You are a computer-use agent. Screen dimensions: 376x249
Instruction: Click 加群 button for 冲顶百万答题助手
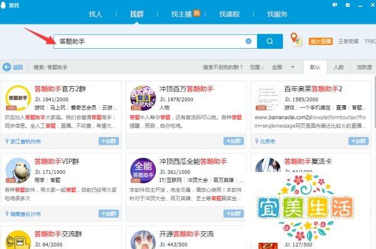click(x=234, y=141)
